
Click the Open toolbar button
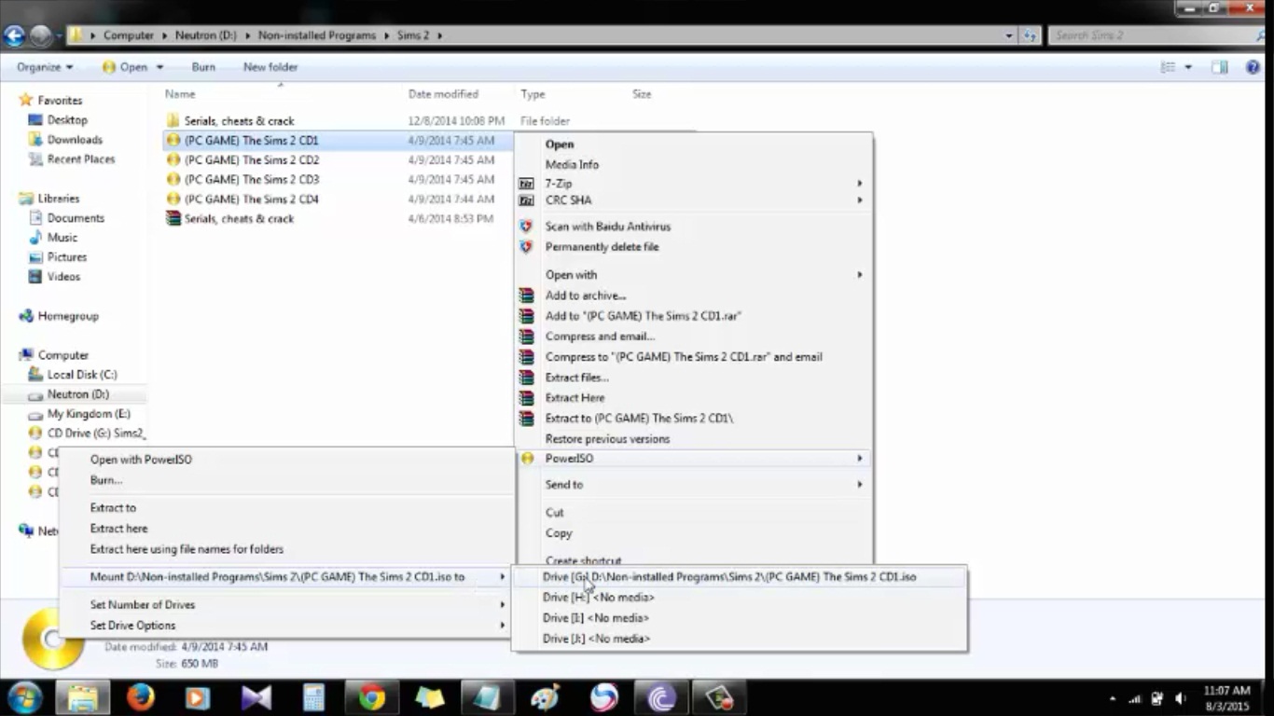[x=125, y=67]
